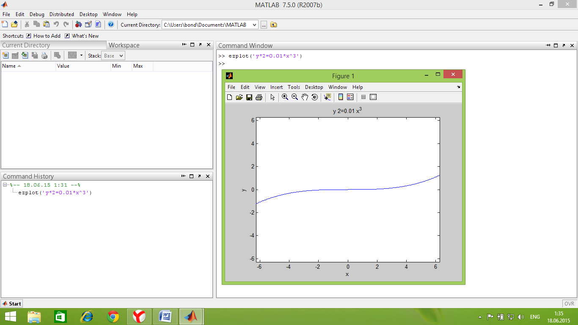Click the ENG language indicator in system tray
Viewport: 578px width, 325px height.
tap(535, 317)
